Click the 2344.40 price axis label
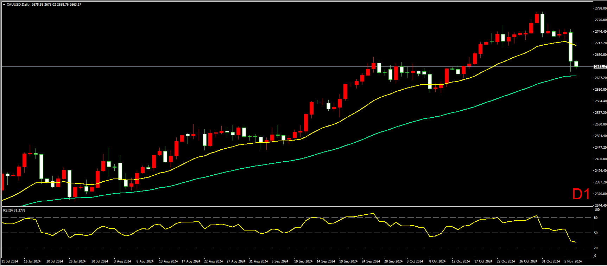Screen dimensions: 607x266 tap(601, 206)
